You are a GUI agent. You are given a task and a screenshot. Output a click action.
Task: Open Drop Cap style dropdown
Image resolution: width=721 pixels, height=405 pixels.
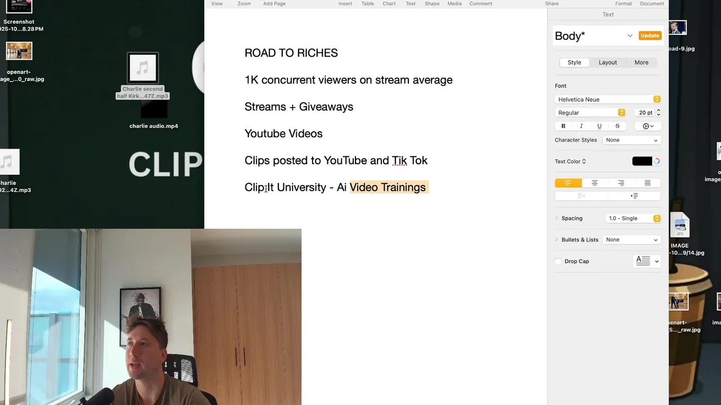coord(647,261)
